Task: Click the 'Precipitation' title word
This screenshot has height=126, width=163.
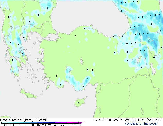Action: tap(11, 120)
